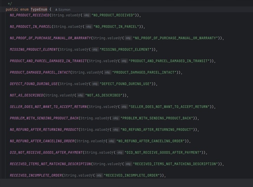Click the obj: hint on the MISSING_PRODUCT_ELEMENT line
This screenshot has height=187, width=253.
coord(95,50)
